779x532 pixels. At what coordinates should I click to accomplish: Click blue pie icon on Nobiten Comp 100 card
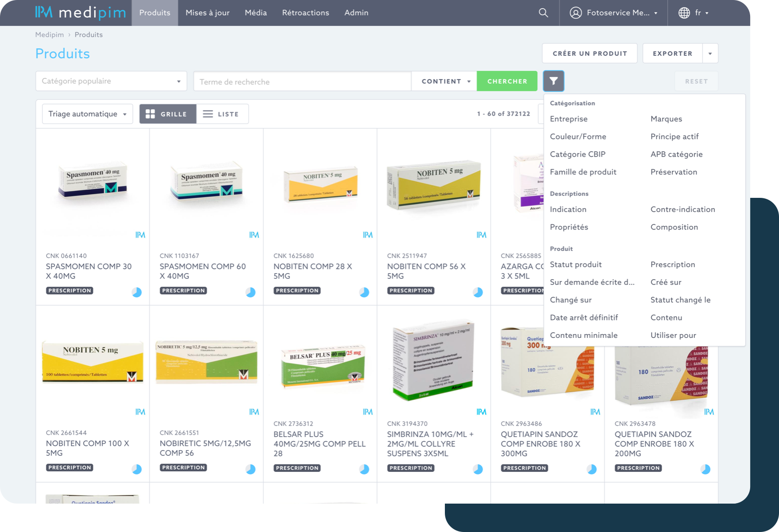(137, 469)
